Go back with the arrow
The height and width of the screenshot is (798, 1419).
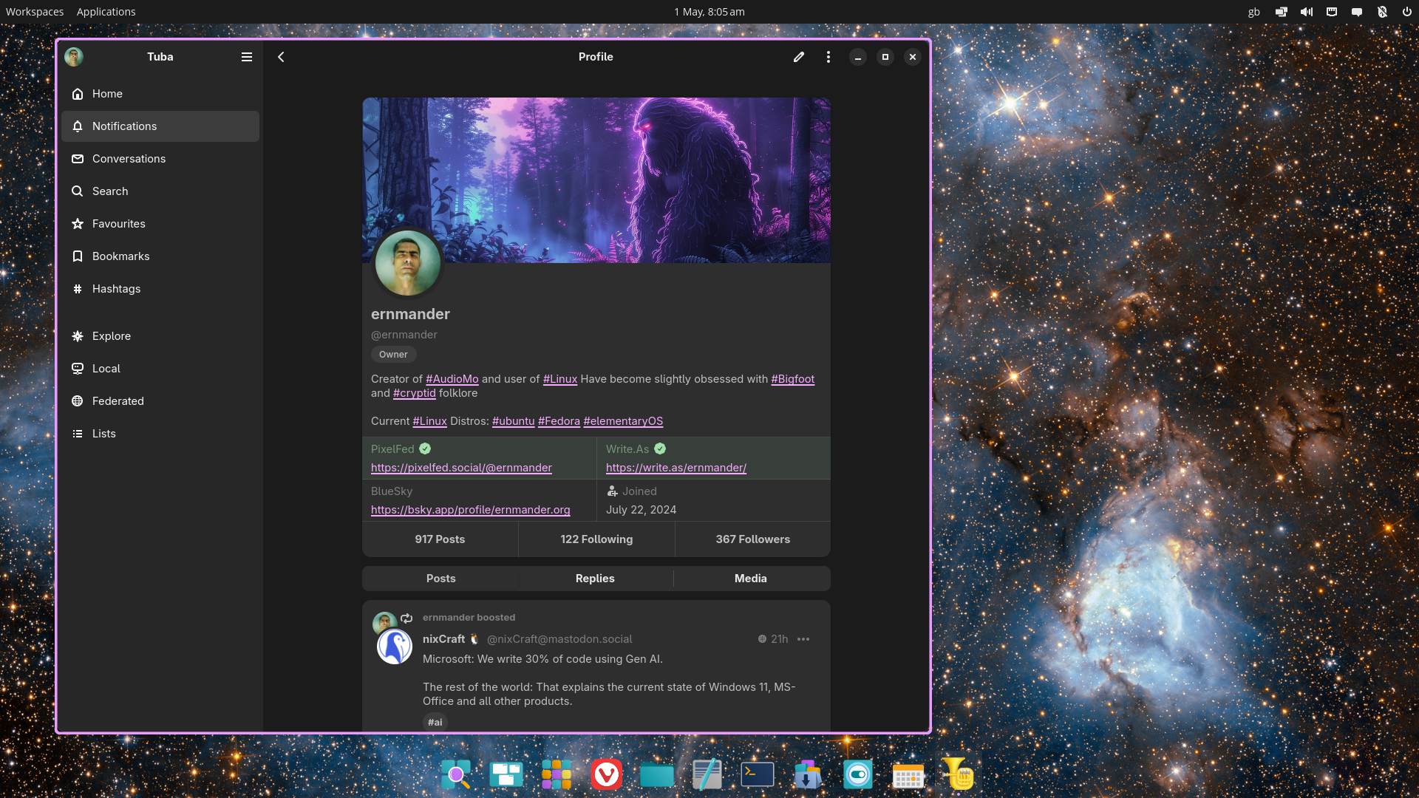coord(281,57)
